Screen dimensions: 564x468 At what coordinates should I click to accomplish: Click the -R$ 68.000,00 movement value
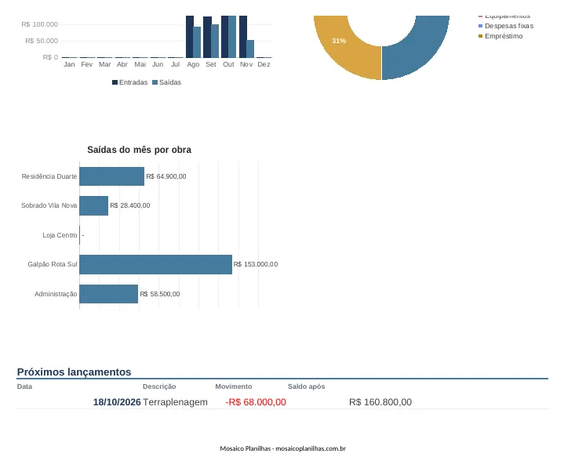click(256, 402)
